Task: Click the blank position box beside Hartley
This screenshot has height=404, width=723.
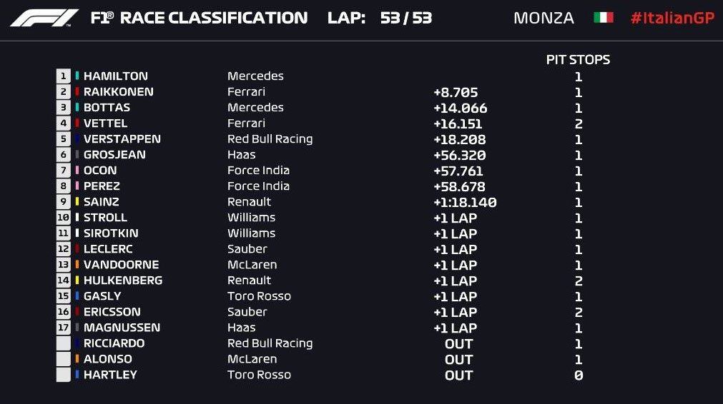Action: point(64,375)
